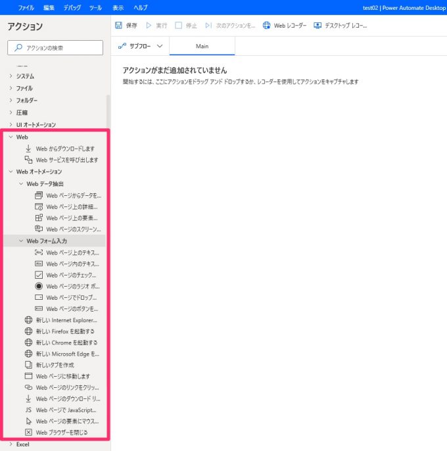The height and width of the screenshot is (451, 447).
Task: Select Web ページでドロップ... dropdown icon
Action: tap(39, 297)
